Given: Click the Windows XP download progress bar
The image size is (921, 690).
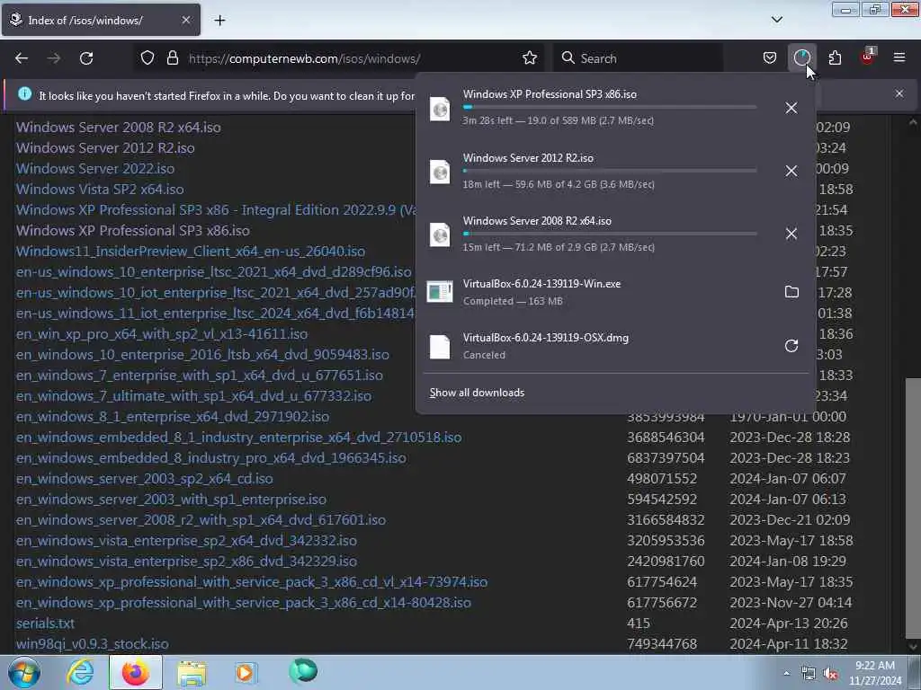Looking at the screenshot, I should 610,107.
